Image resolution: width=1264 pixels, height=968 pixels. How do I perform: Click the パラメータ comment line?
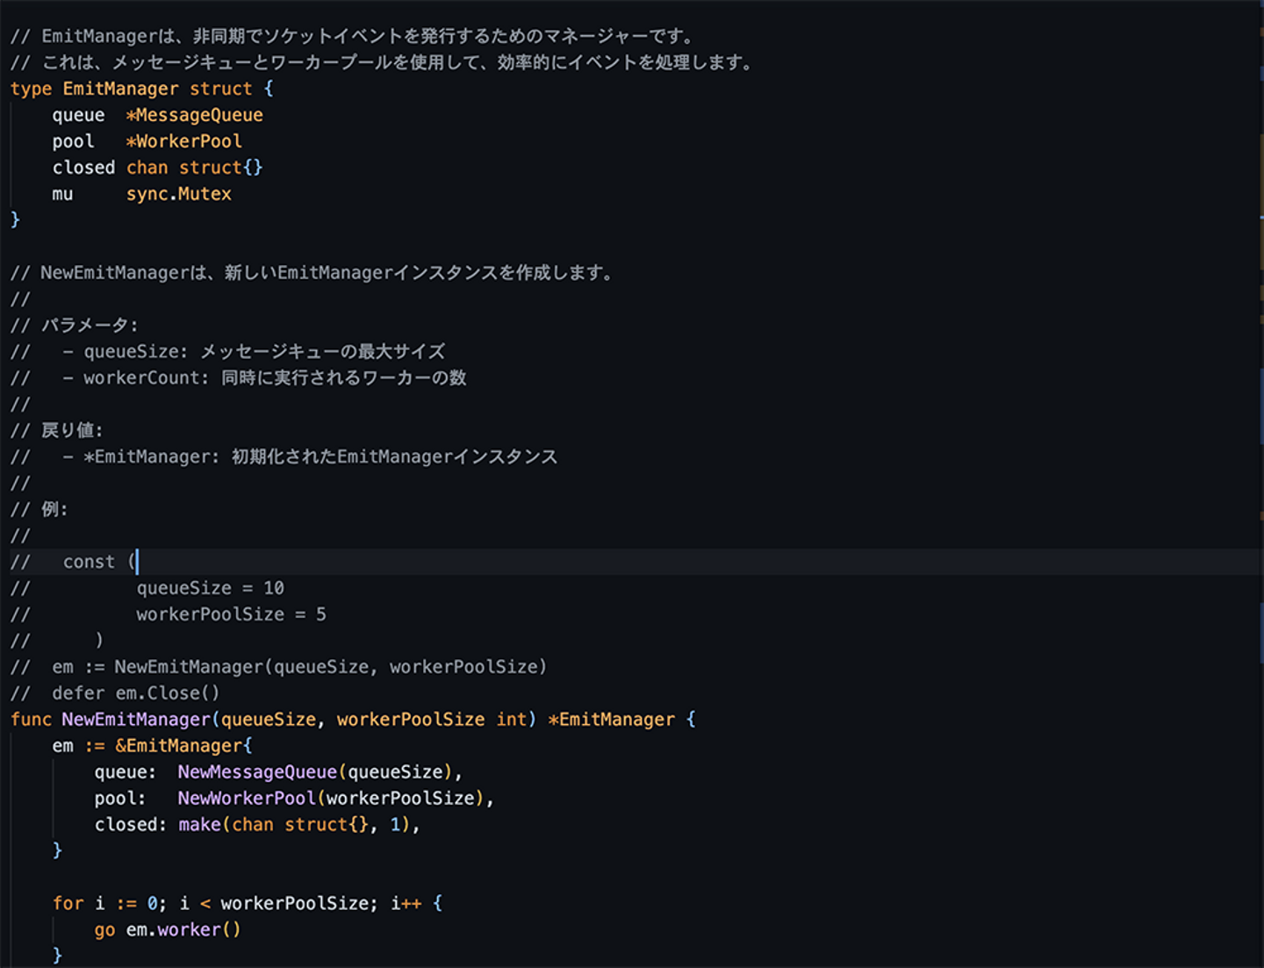(x=89, y=326)
